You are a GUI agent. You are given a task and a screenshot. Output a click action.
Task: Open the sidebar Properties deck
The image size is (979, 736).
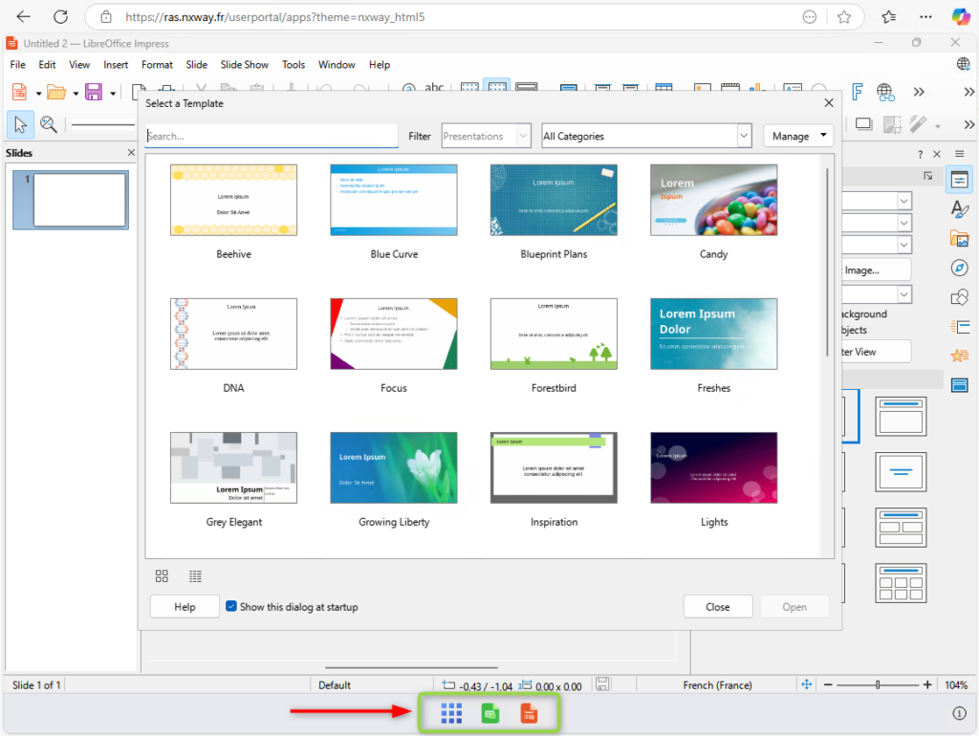point(960,180)
